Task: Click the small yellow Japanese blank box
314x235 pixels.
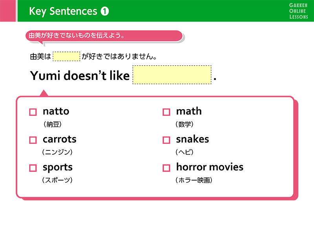Action: click(66, 56)
